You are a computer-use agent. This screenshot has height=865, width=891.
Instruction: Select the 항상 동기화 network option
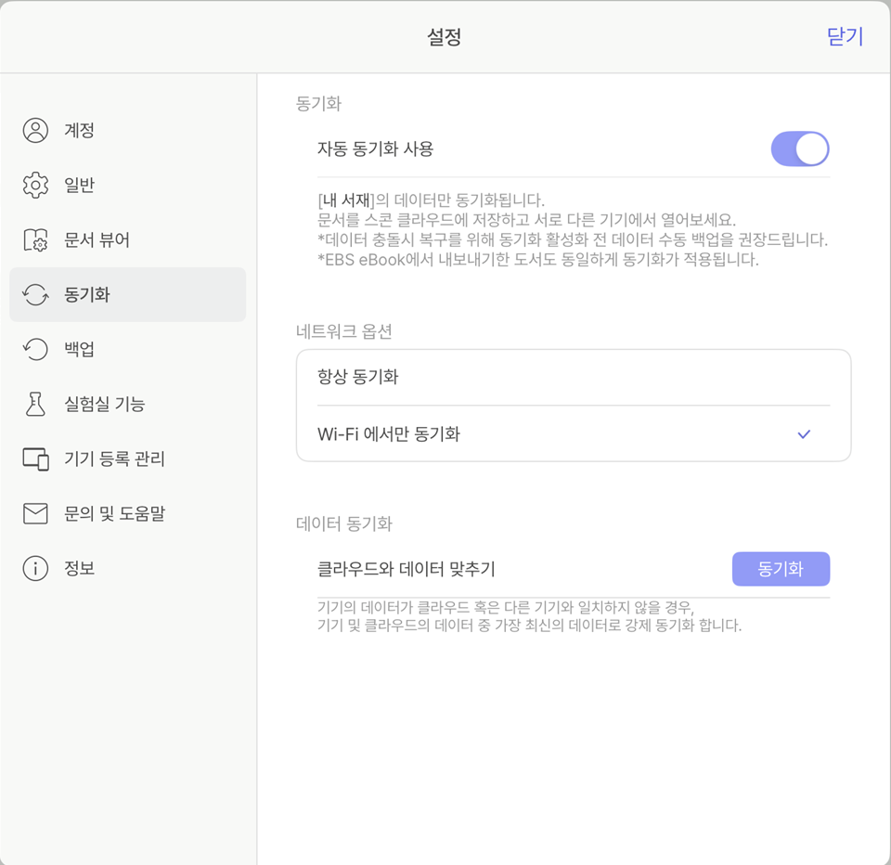358,377
